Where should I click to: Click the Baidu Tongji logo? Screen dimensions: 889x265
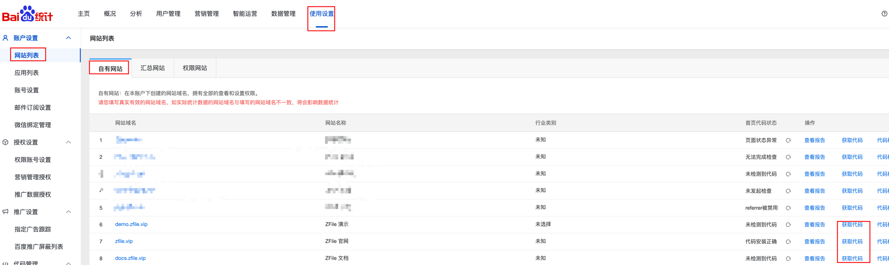pyautogui.click(x=27, y=14)
